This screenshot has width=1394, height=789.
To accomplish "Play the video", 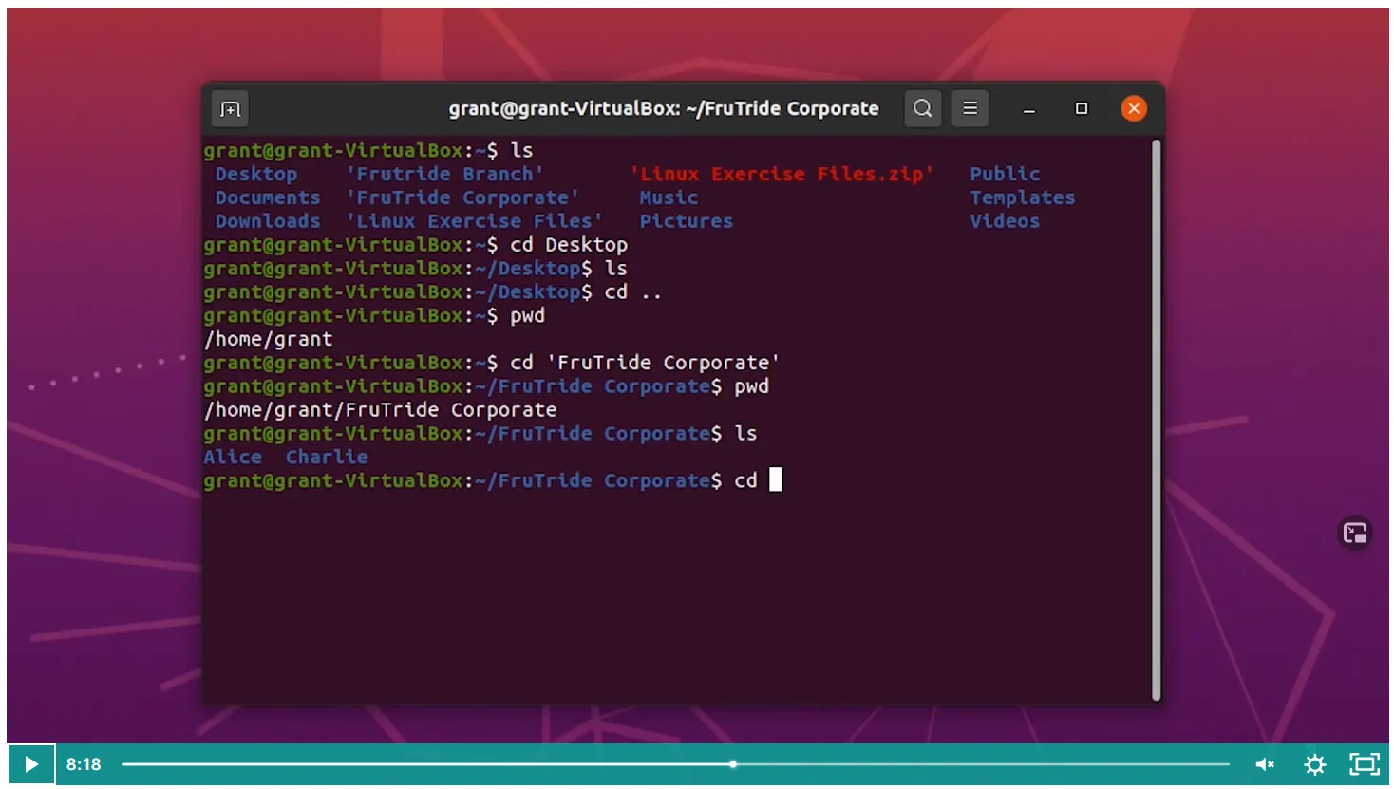I will coord(31,764).
